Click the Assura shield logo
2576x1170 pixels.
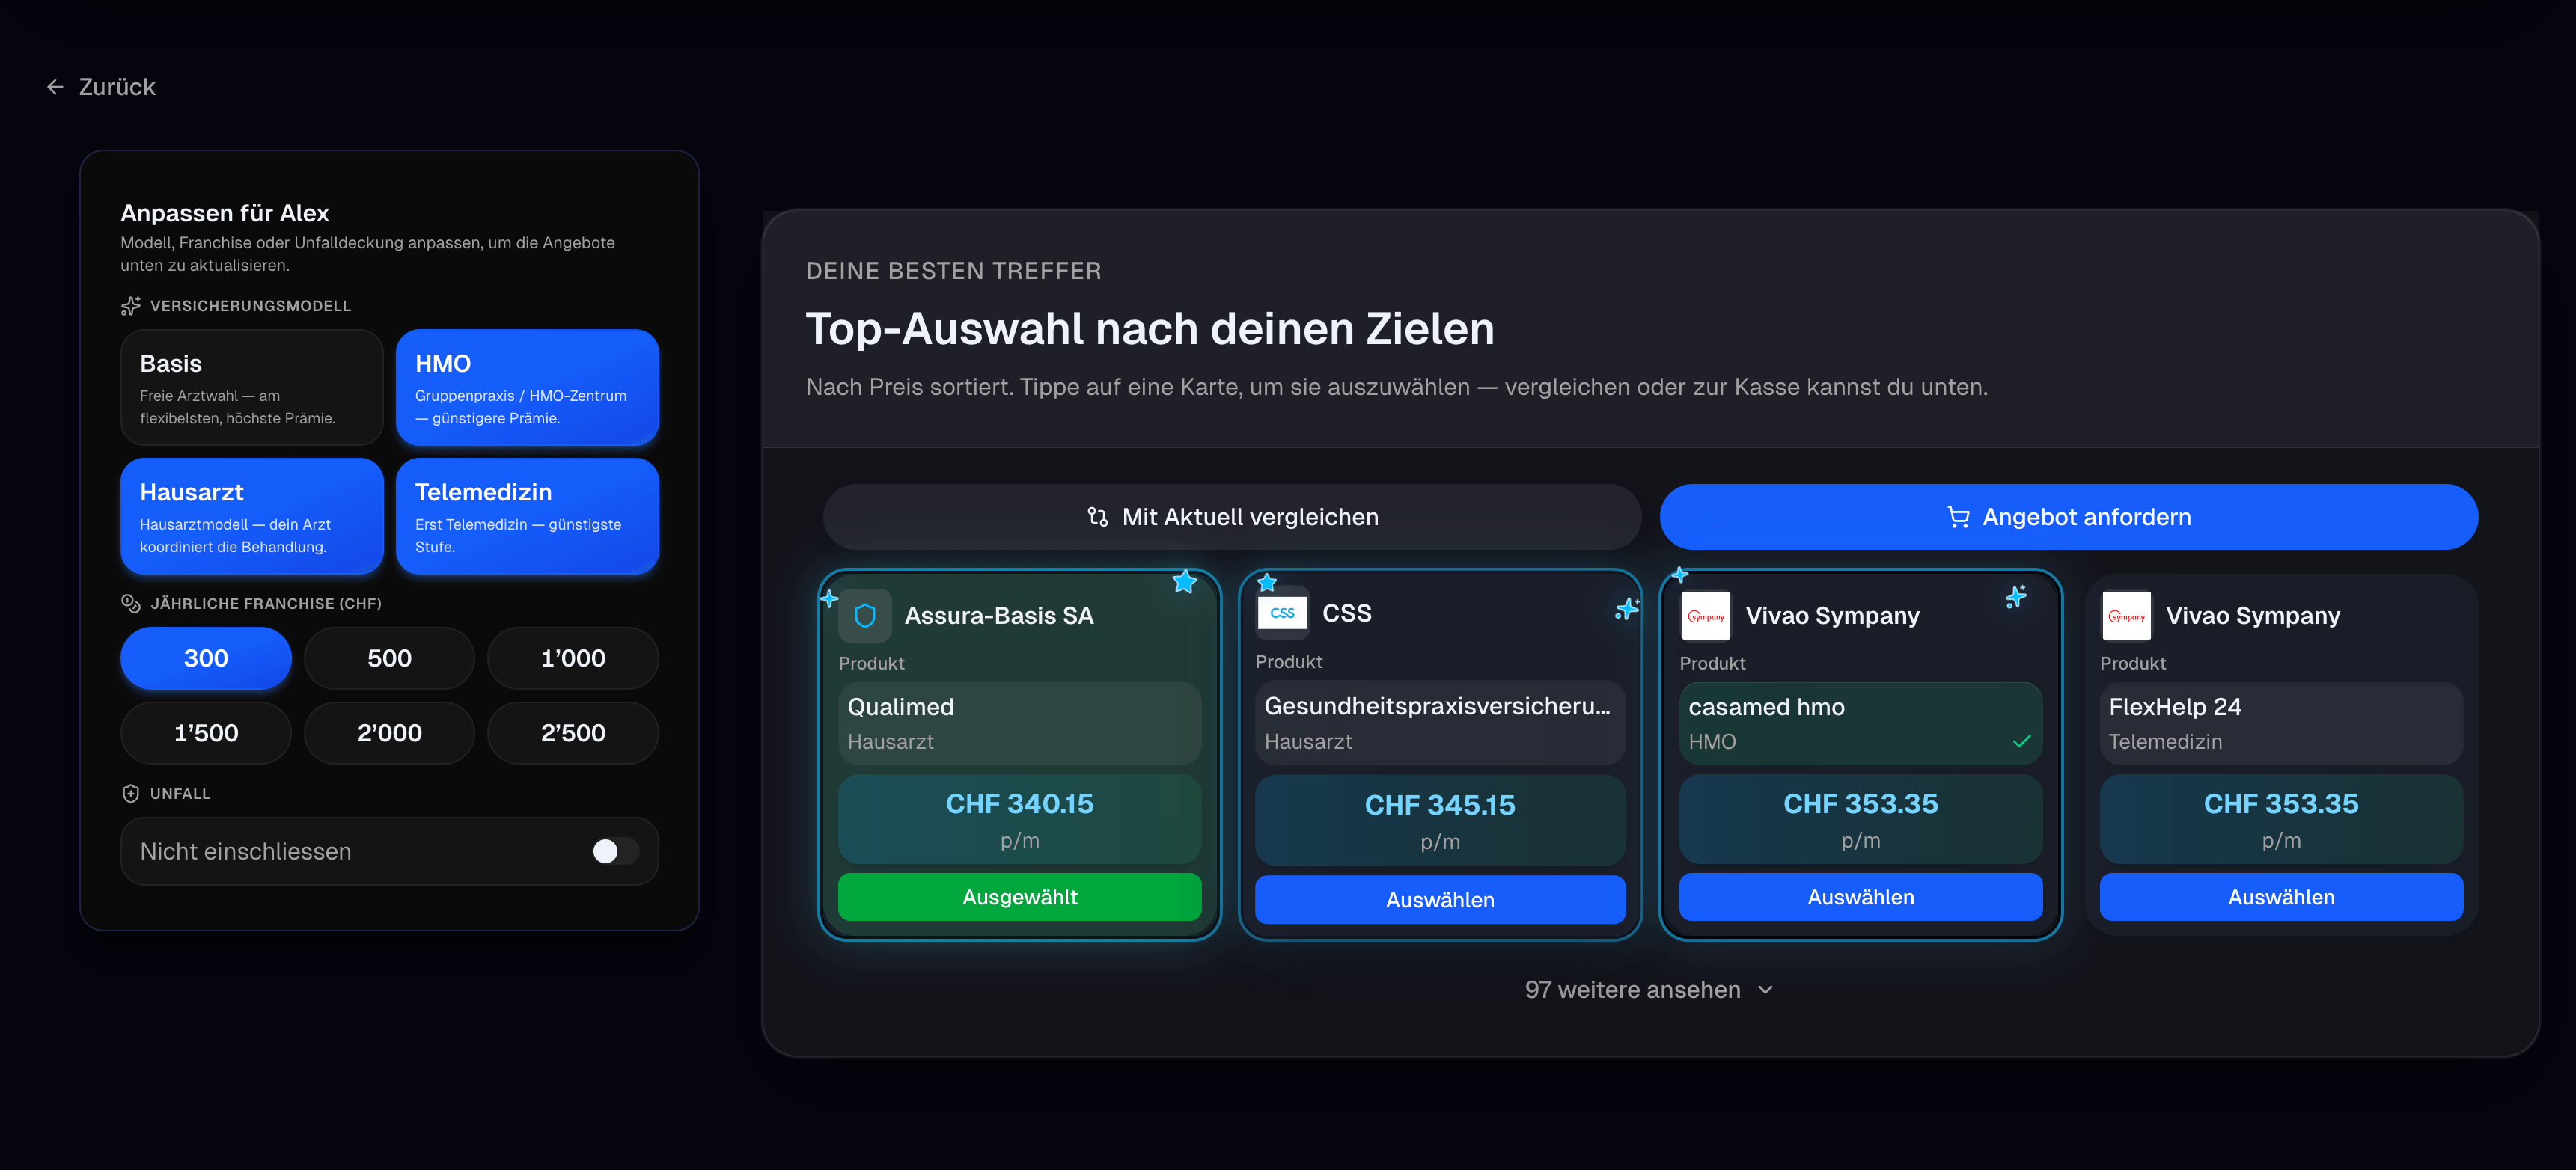coord(865,616)
